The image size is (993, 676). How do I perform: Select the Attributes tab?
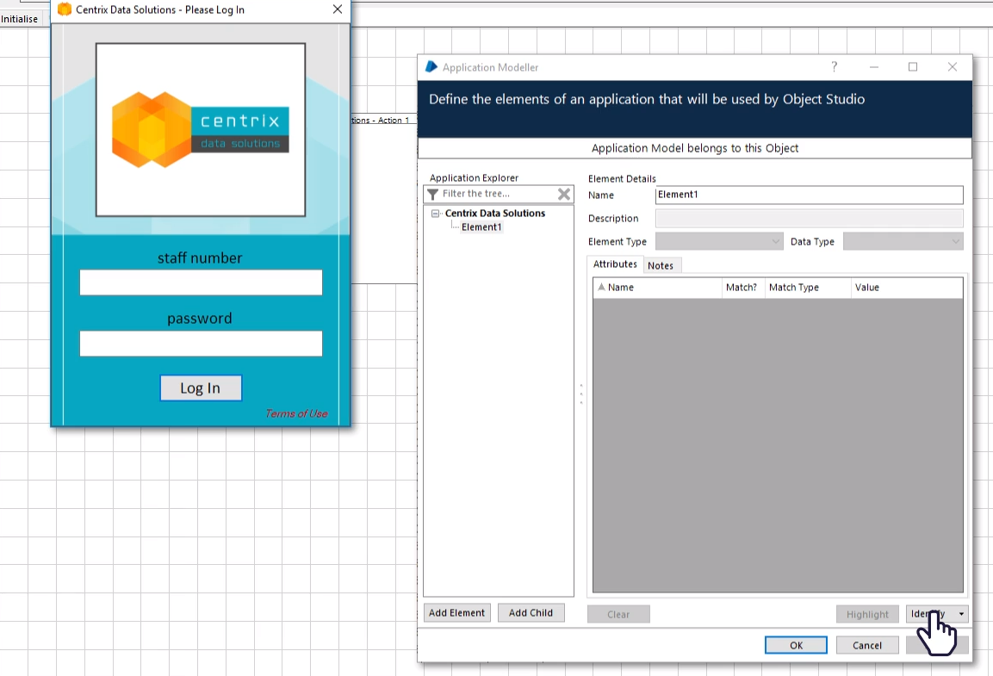(615, 264)
